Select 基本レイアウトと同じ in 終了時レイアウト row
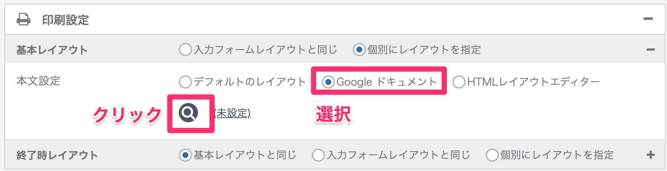This screenshot has height=171, width=667. pos(185,155)
